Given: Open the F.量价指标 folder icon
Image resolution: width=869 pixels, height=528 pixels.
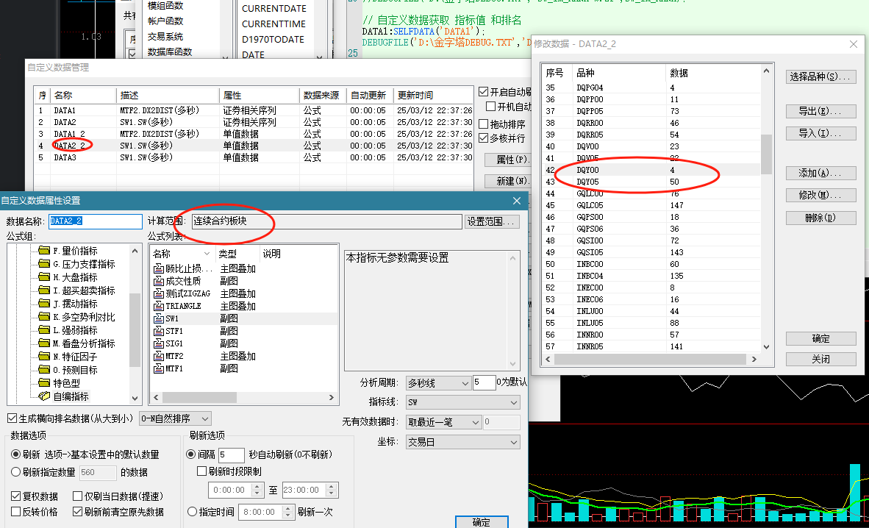Looking at the screenshot, I should pyautogui.click(x=44, y=251).
